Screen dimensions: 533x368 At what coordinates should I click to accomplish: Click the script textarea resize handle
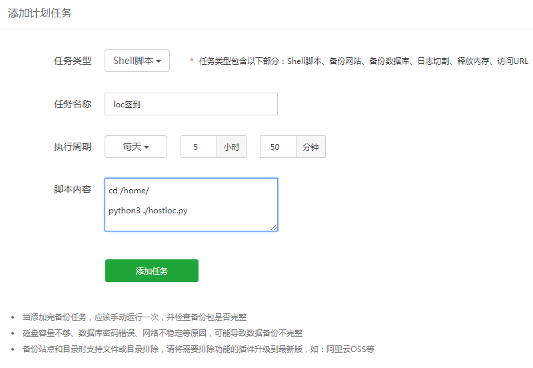pyautogui.click(x=274, y=227)
